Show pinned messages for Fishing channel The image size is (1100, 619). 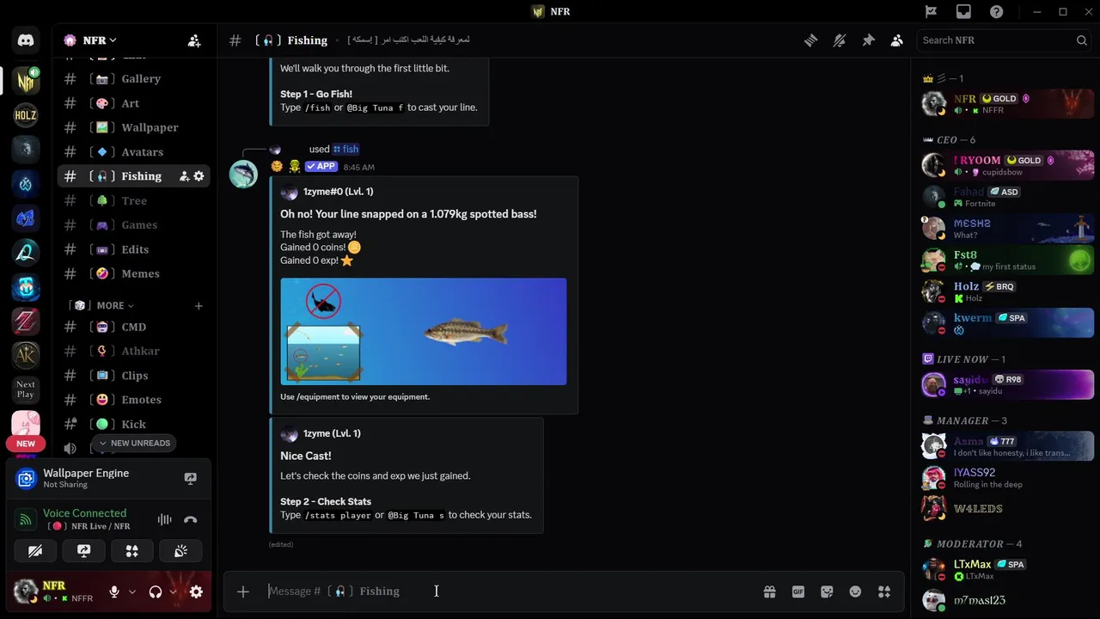pos(868,40)
